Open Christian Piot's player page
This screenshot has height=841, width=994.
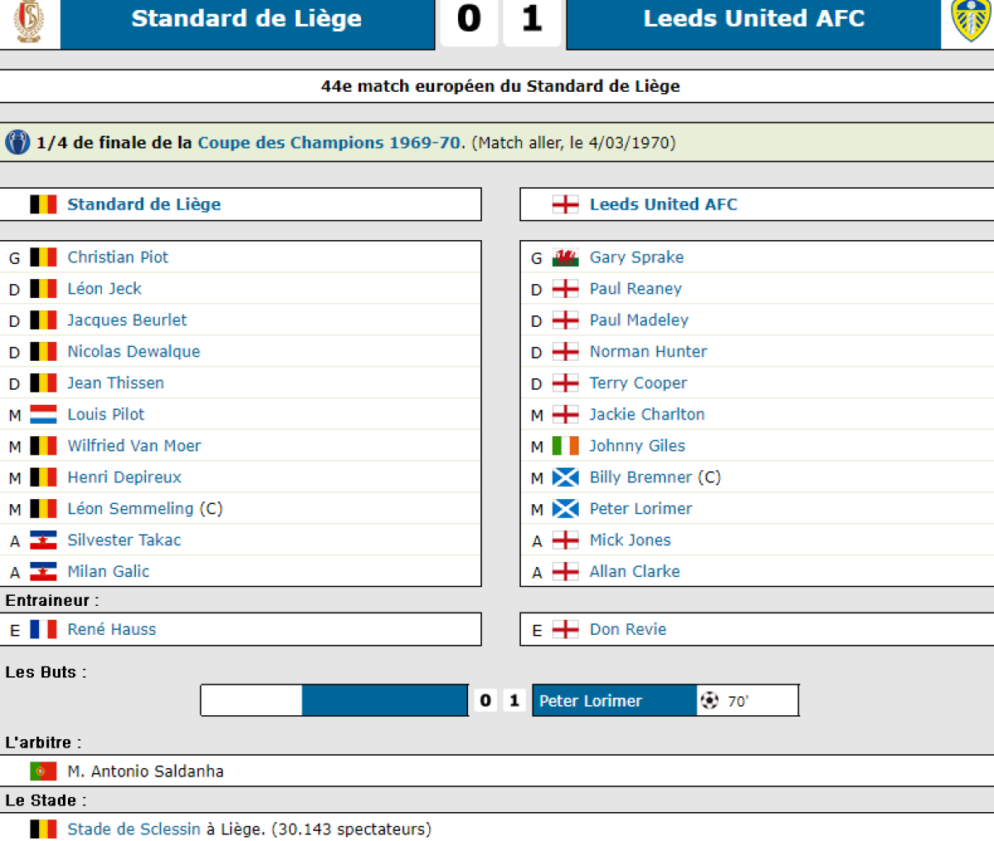pyautogui.click(x=118, y=257)
